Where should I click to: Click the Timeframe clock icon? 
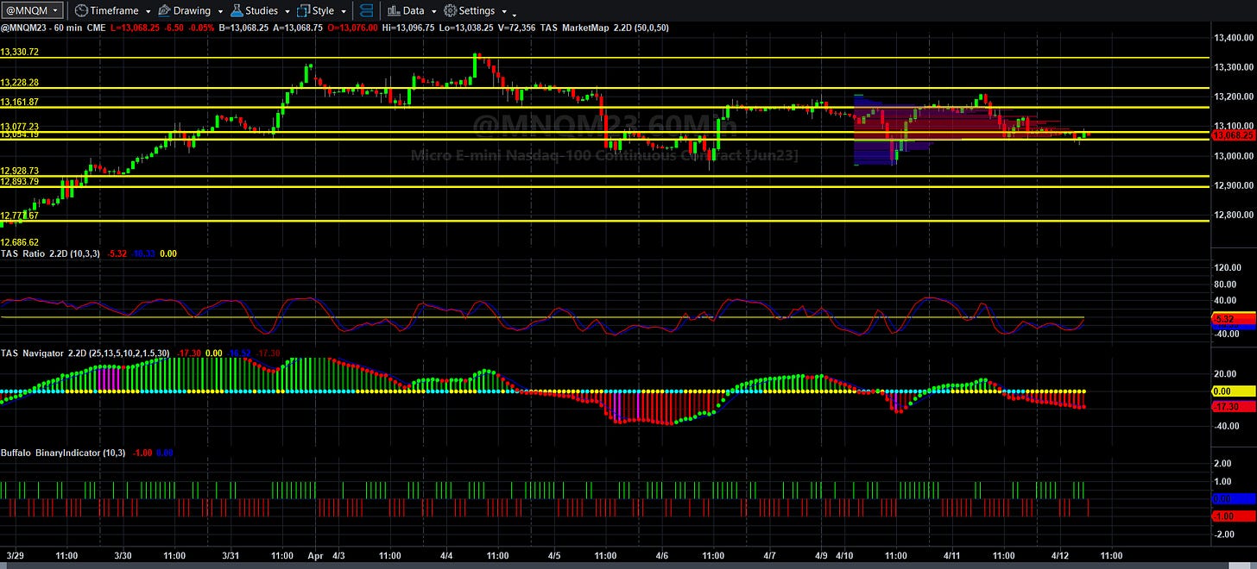click(x=80, y=10)
